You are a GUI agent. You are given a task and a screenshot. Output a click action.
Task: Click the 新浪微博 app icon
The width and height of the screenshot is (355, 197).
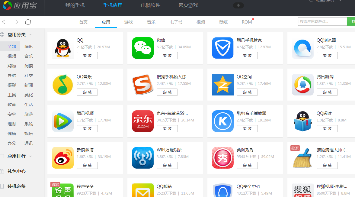tap(63, 157)
